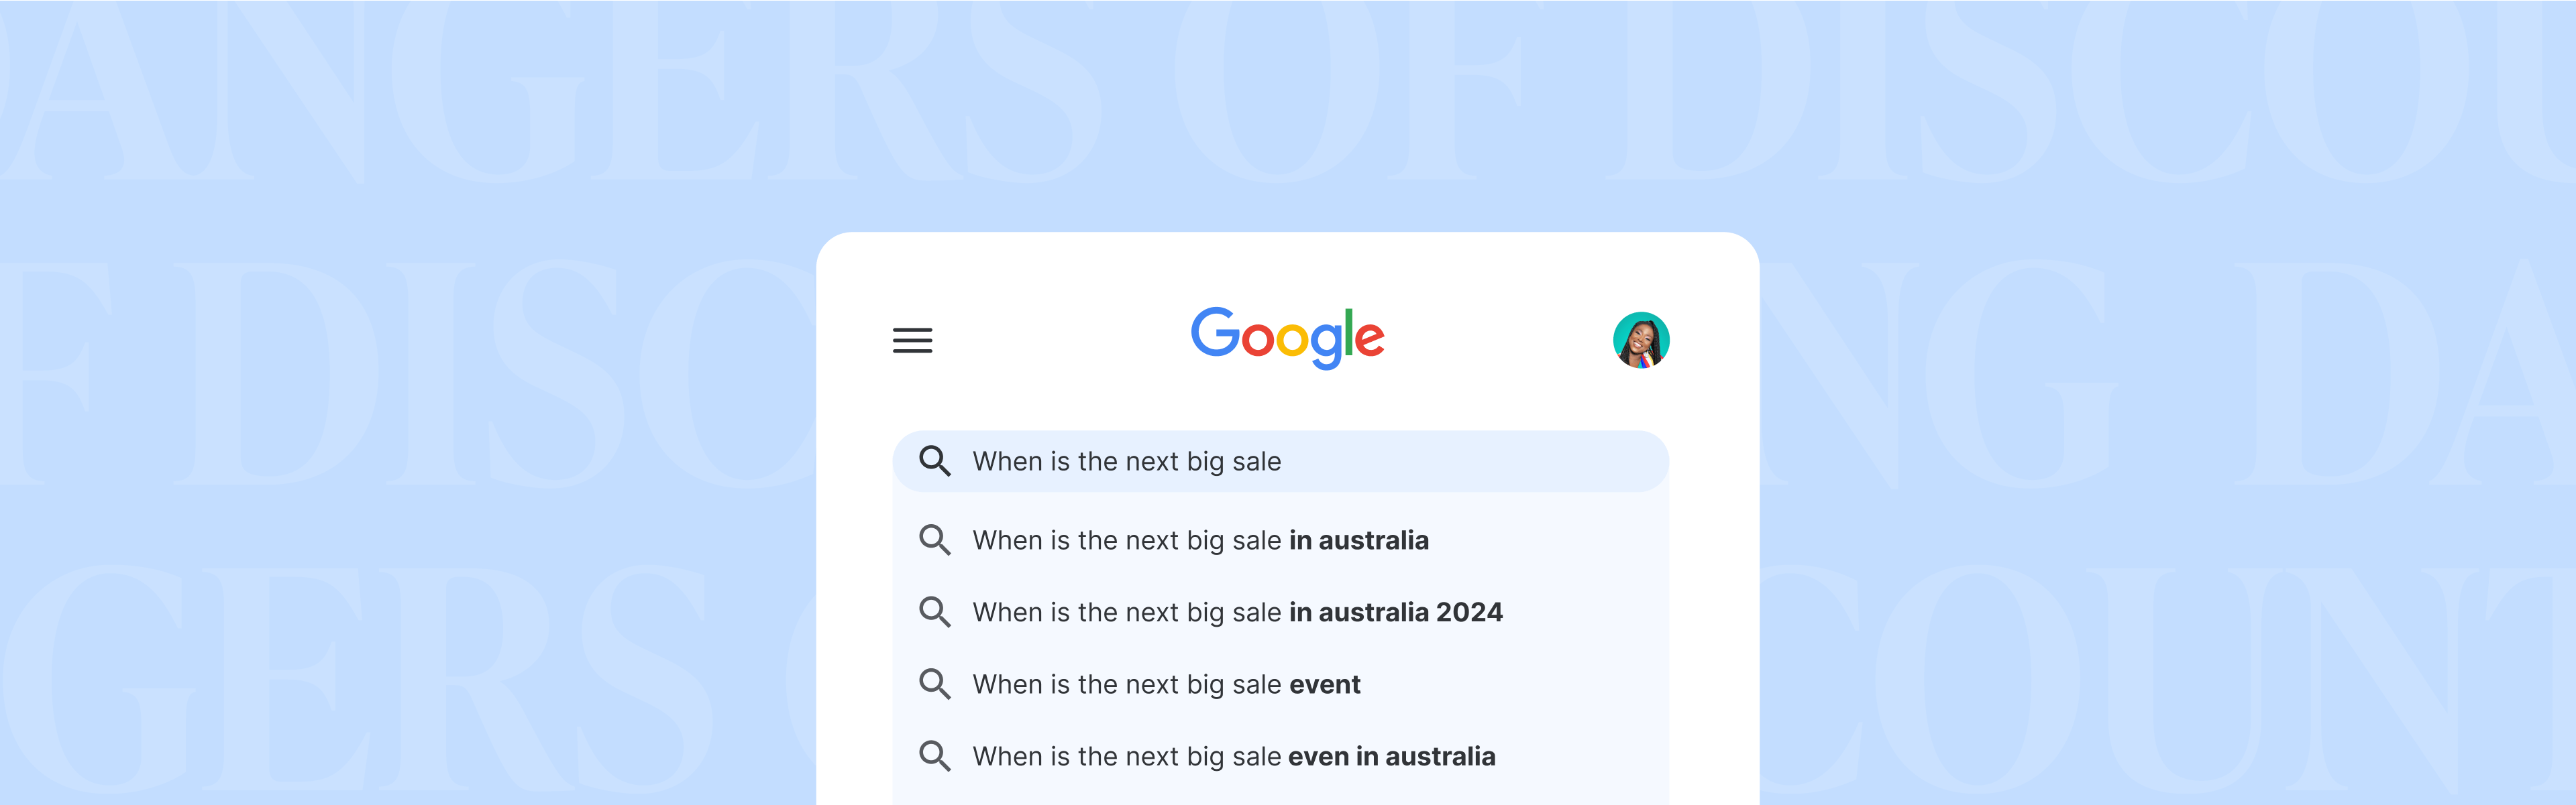Viewport: 2576px width, 805px height.
Task: Open the profile avatar account menu
Action: point(1640,340)
